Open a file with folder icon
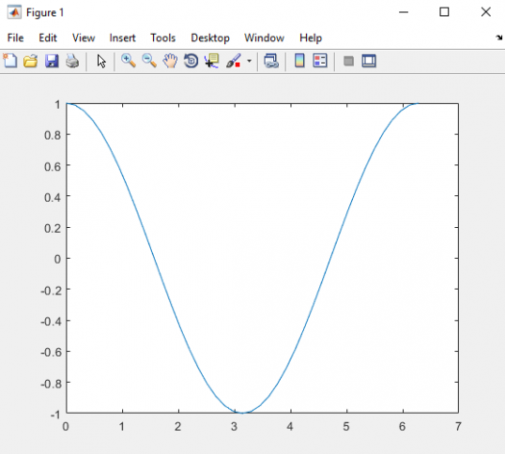The width and height of the screenshot is (505, 454). coord(31,61)
